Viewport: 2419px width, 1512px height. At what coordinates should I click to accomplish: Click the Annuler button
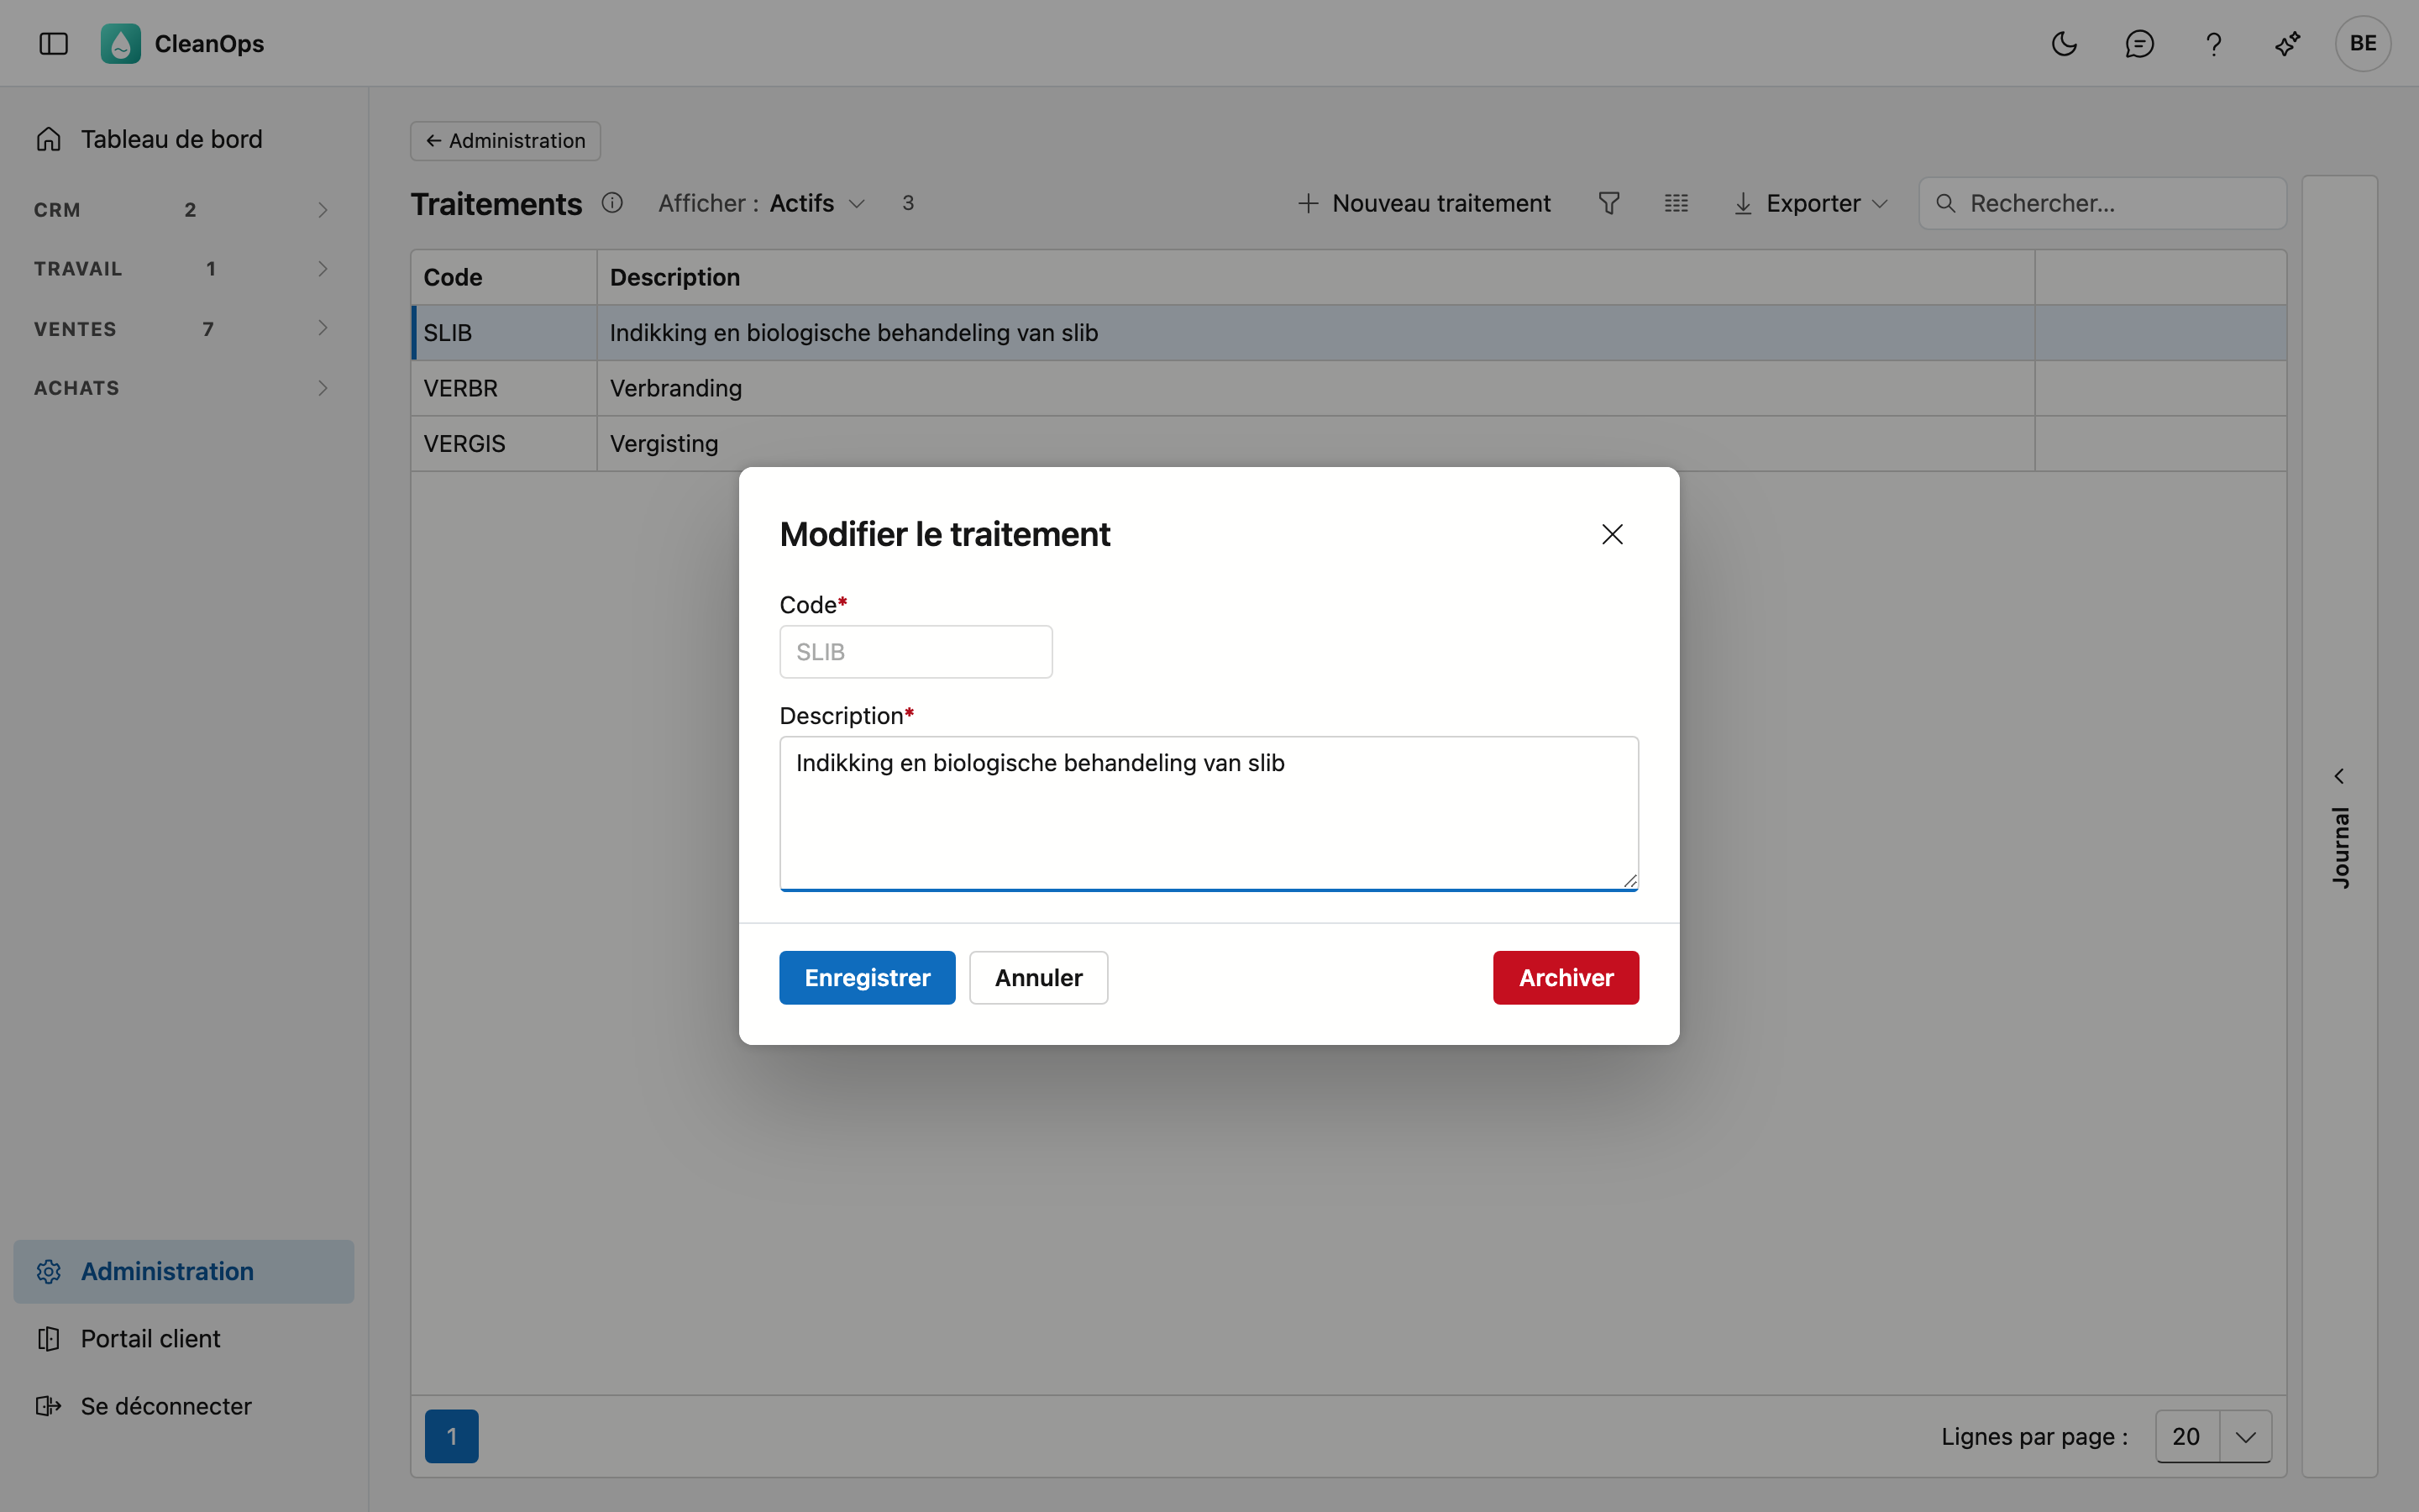pyautogui.click(x=1037, y=977)
